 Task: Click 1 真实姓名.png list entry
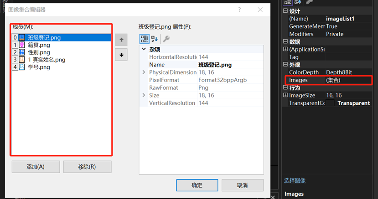point(47,60)
